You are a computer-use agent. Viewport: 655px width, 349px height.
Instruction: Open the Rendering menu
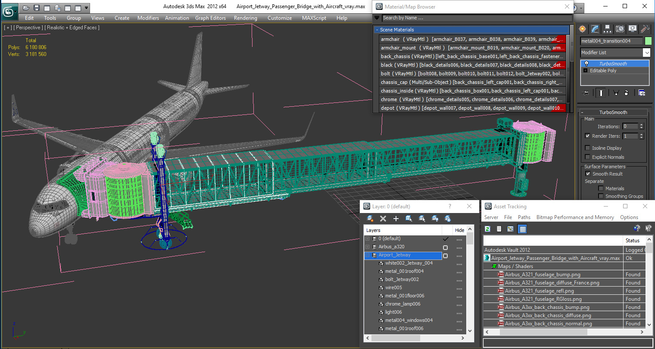pyautogui.click(x=245, y=18)
